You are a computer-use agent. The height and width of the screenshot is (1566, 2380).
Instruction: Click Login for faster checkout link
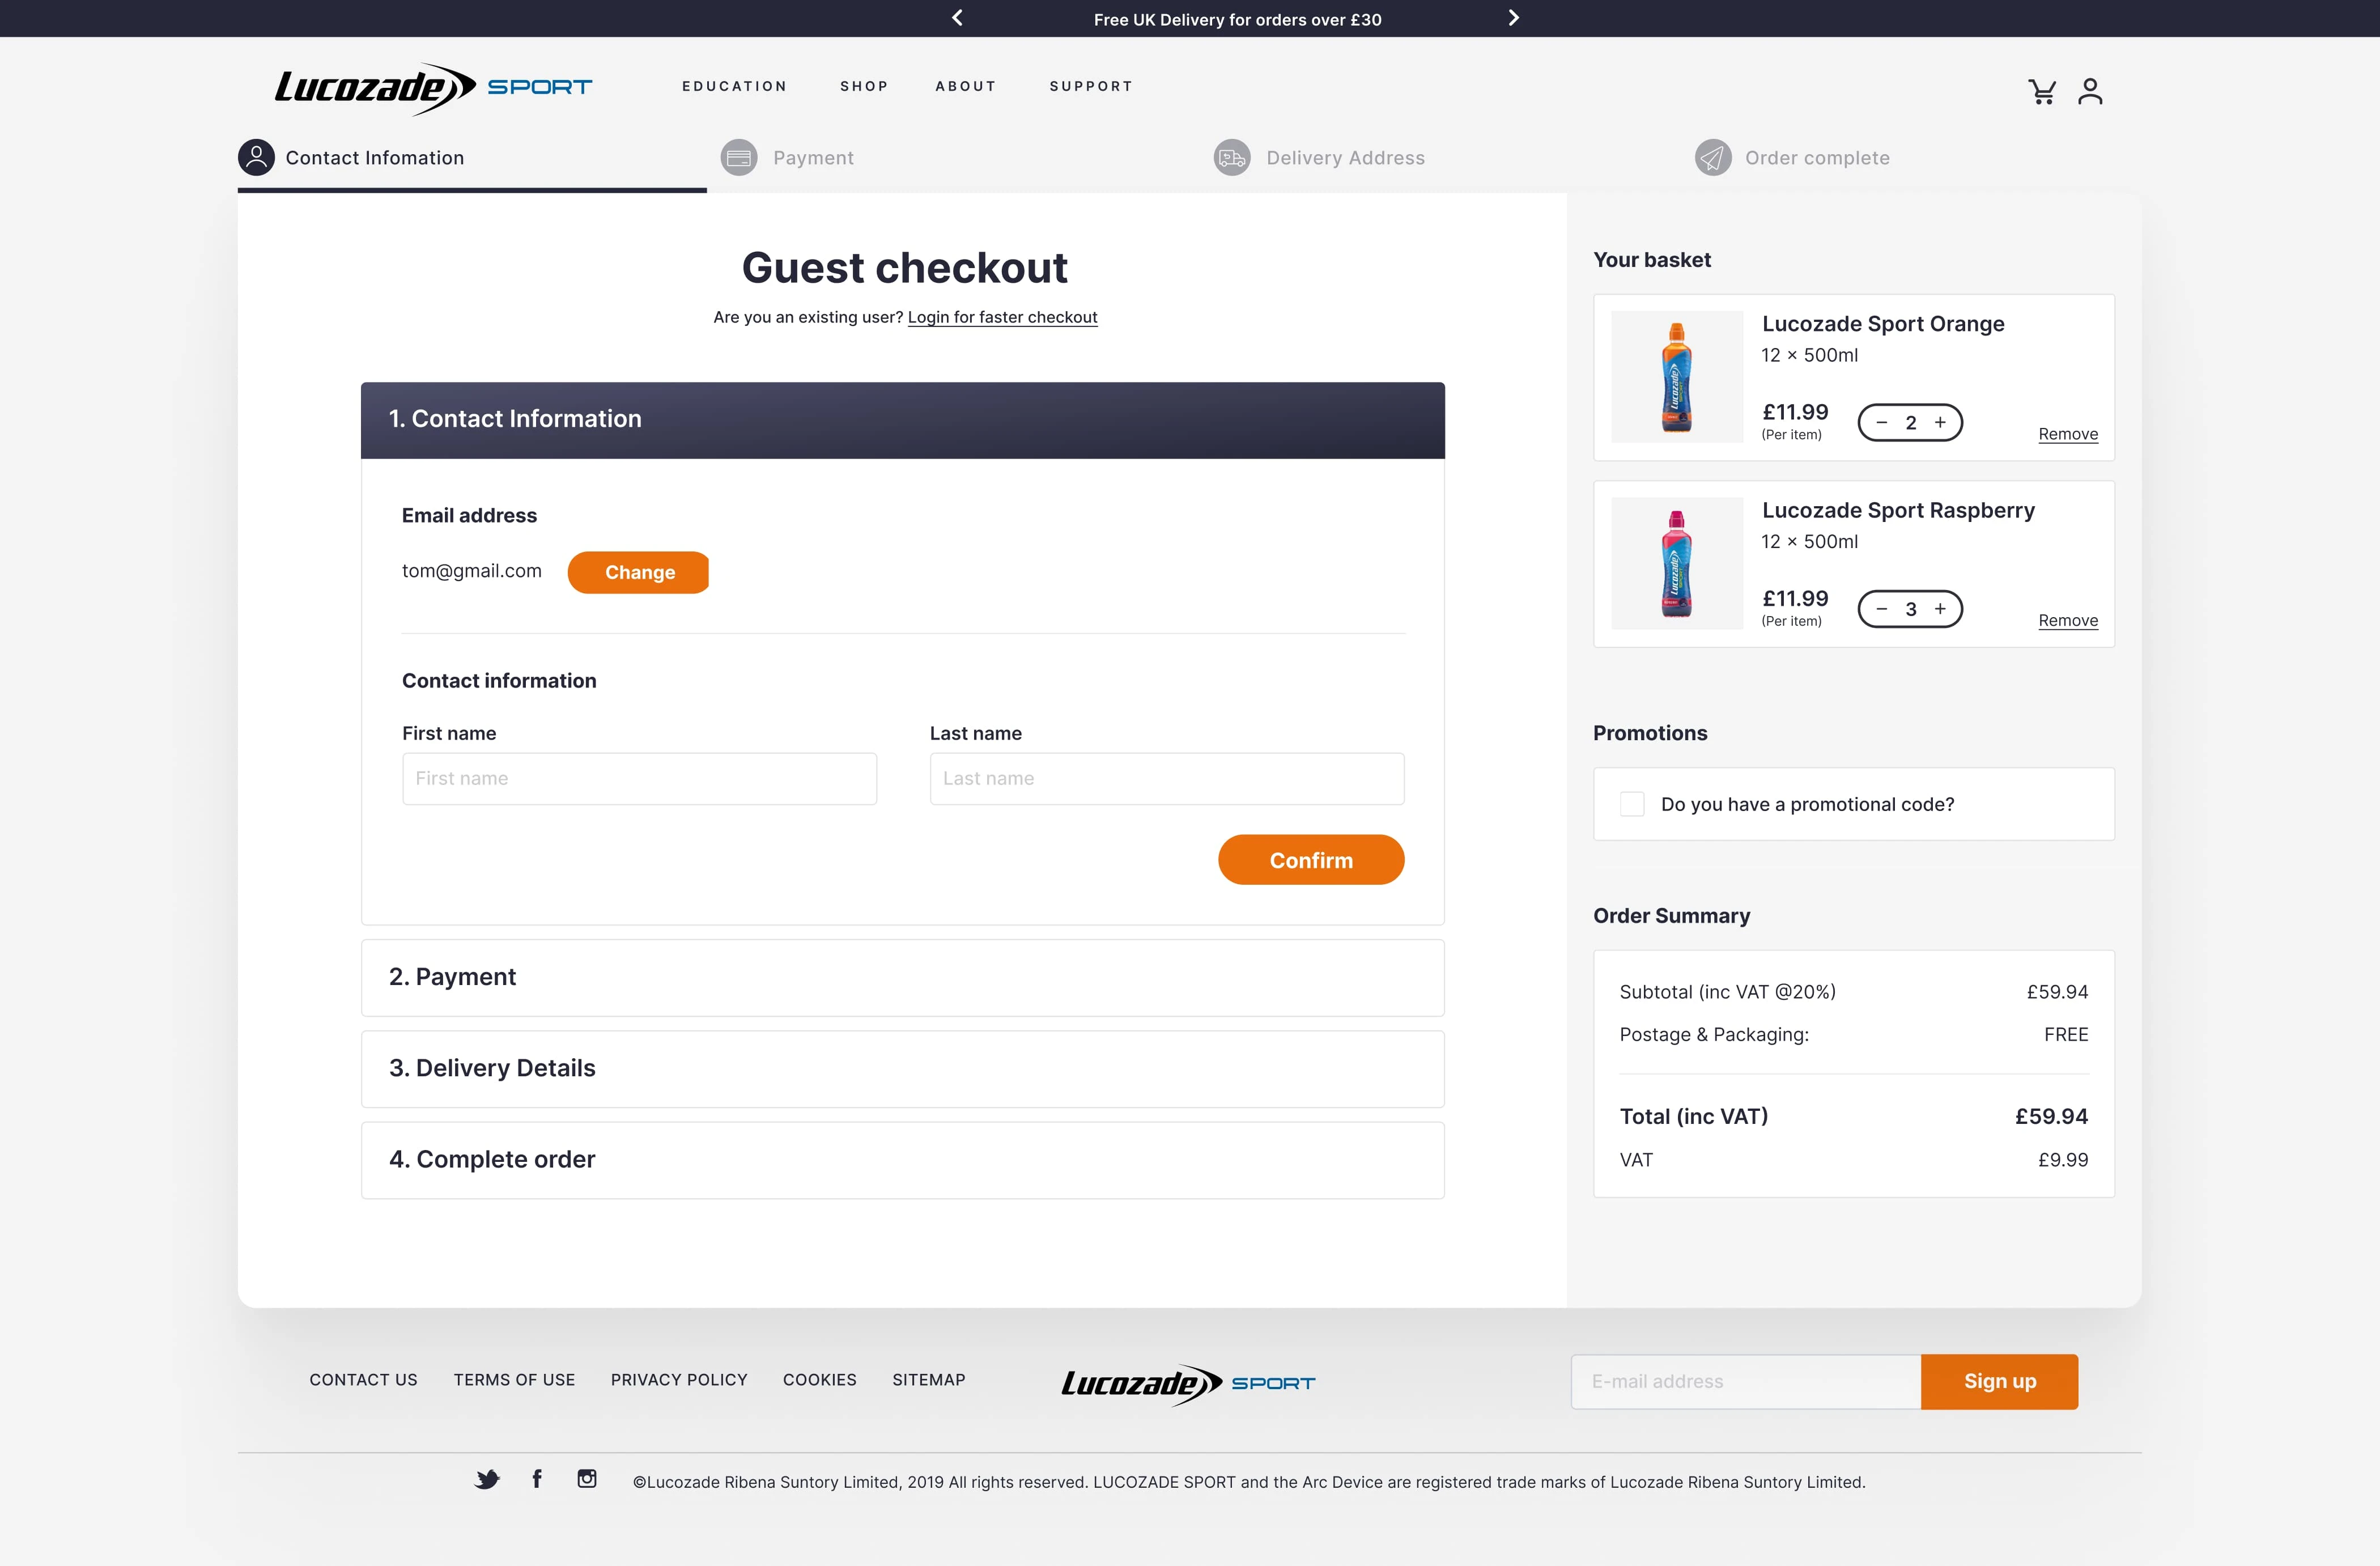(1002, 317)
